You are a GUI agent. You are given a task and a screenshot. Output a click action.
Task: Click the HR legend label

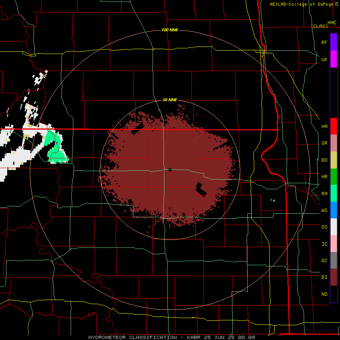tap(324, 177)
